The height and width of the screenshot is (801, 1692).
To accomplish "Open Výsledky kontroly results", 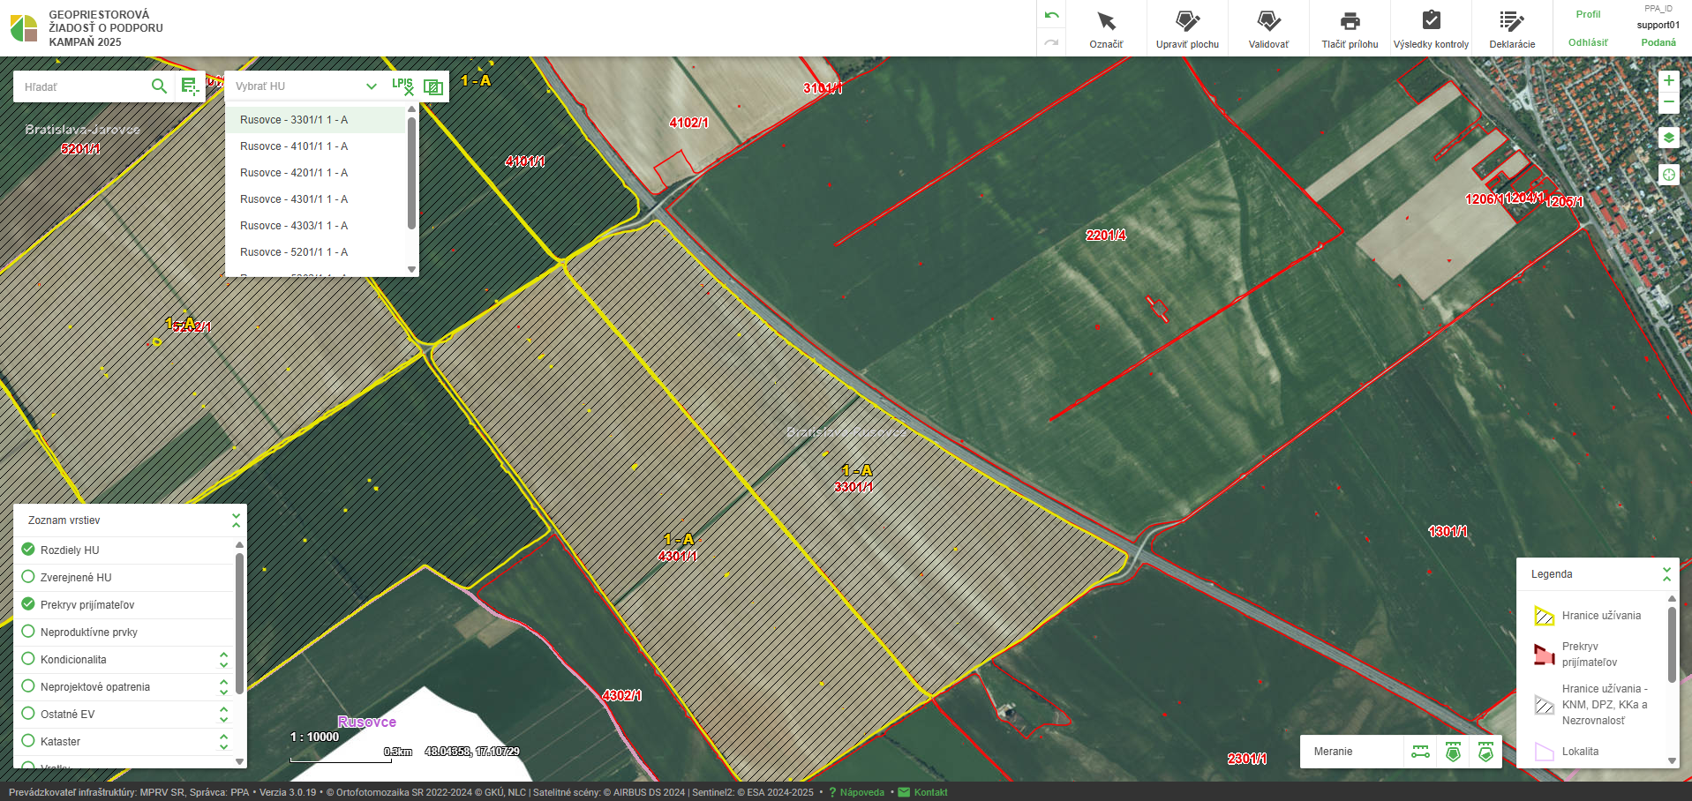I will (x=1431, y=29).
